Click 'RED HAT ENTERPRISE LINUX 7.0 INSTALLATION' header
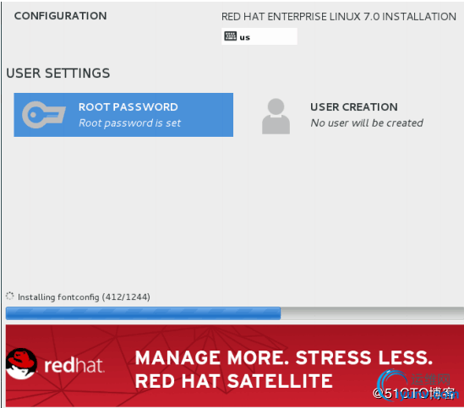Screen dimensions: 464x408 (339, 17)
